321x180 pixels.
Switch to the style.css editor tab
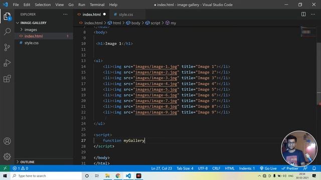(126, 14)
